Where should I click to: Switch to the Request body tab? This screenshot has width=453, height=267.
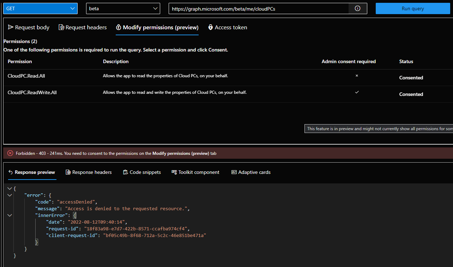(x=29, y=27)
